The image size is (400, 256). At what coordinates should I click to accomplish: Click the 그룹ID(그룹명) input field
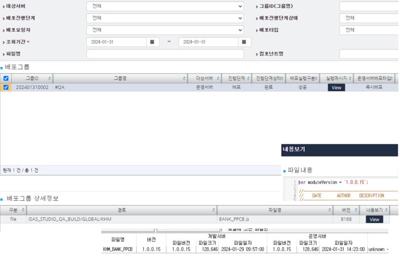[369, 6]
